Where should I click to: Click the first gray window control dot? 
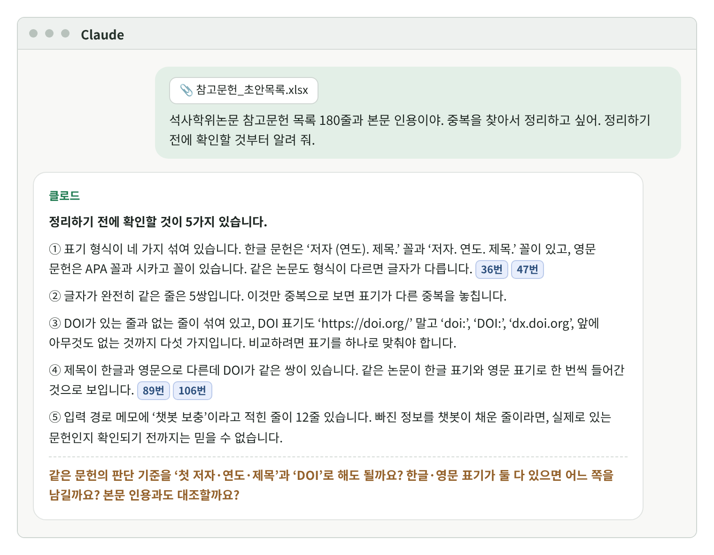33,33
